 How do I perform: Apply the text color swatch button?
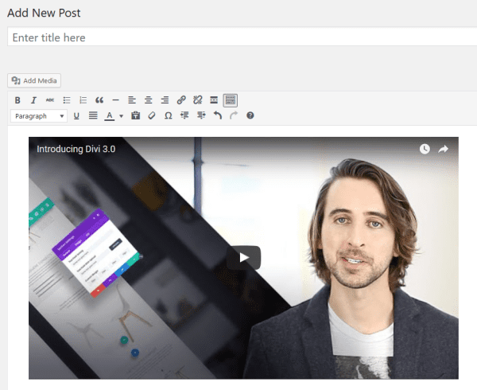(109, 116)
